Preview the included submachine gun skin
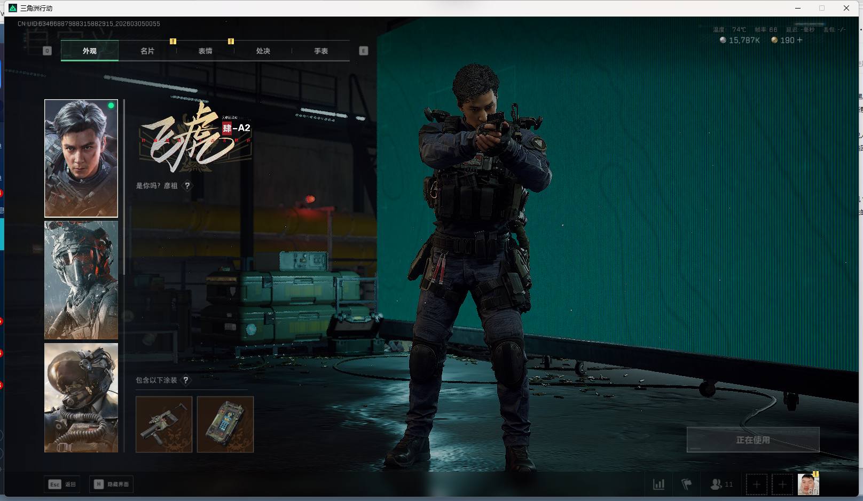863x501 pixels. (164, 424)
